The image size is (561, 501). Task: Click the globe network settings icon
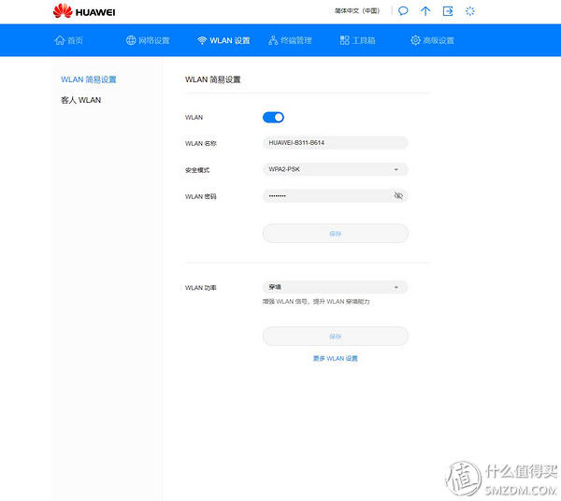[x=131, y=40]
